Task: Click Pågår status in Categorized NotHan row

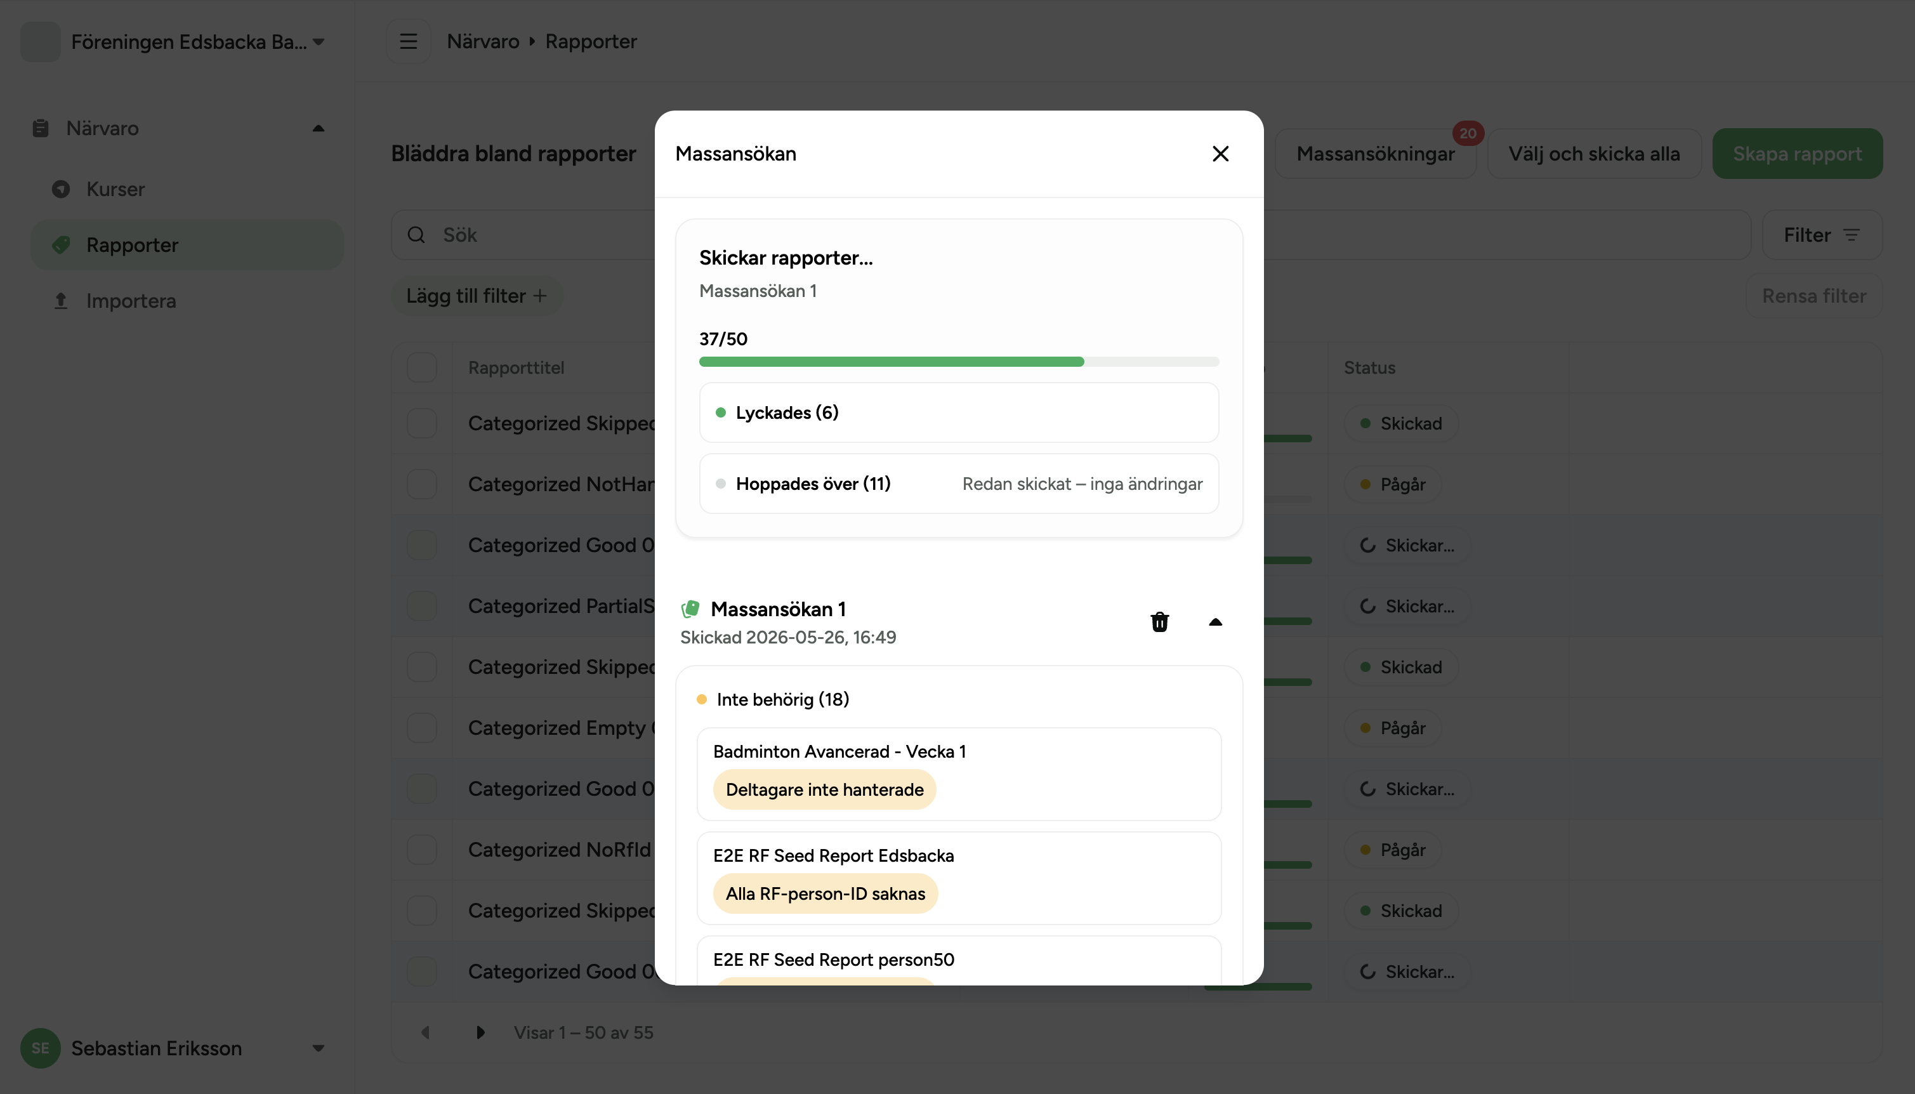Action: 1392,484
